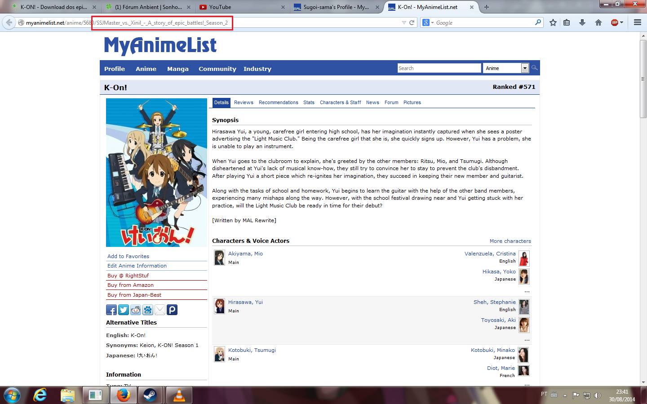The height and width of the screenshot is (404, 647).
Task: Go to Firefox home page
Action: (x=598, y=22)
